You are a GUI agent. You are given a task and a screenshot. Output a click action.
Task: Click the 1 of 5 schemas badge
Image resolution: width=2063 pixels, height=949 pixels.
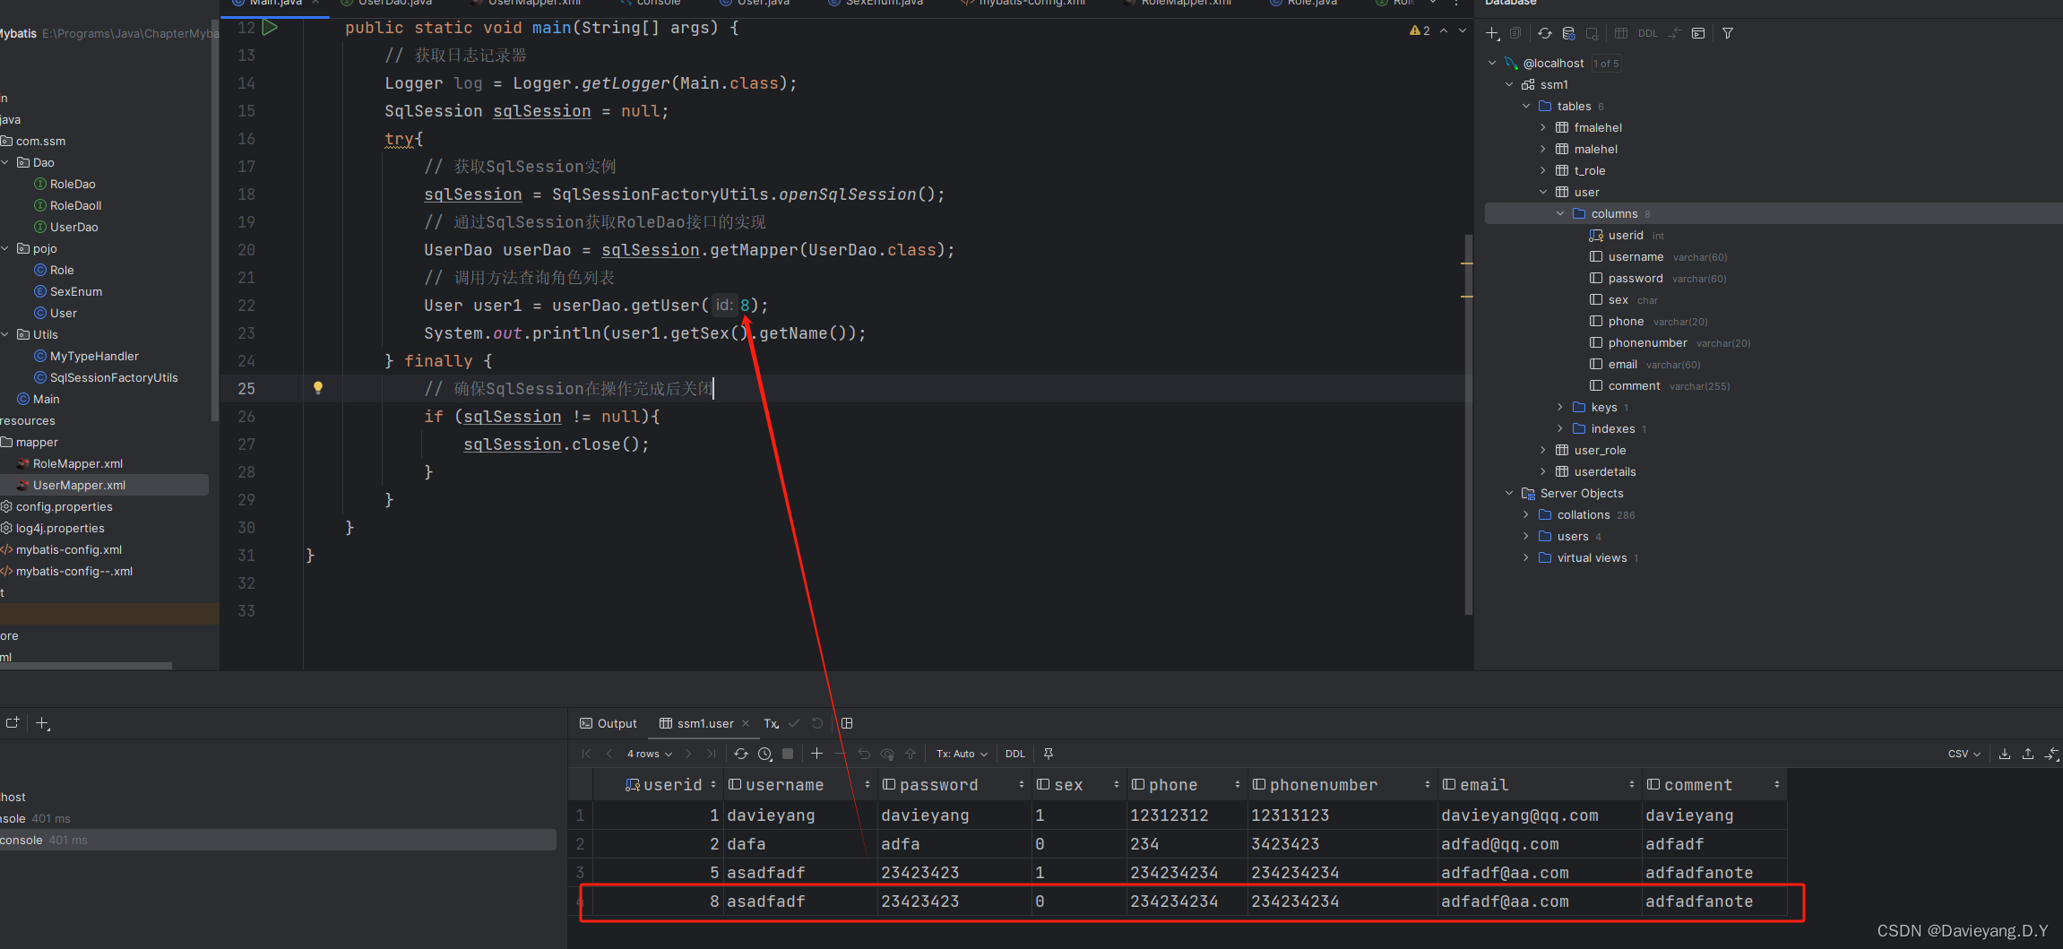1606,64
